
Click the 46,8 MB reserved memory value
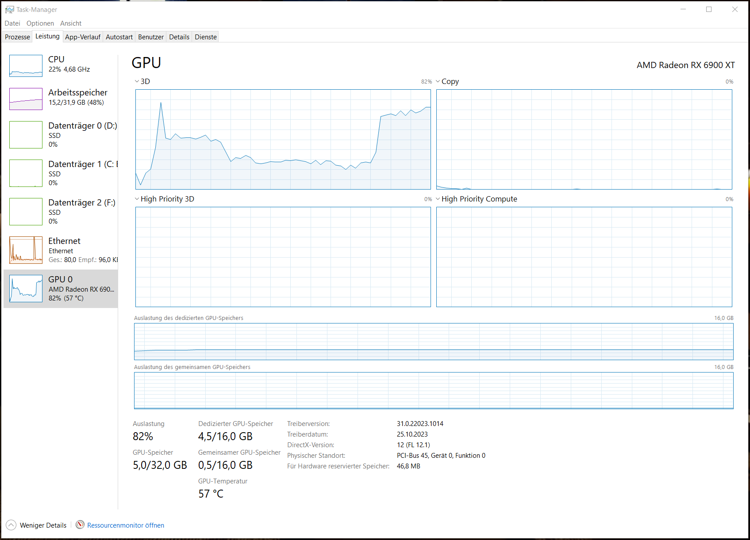[408, 466]
